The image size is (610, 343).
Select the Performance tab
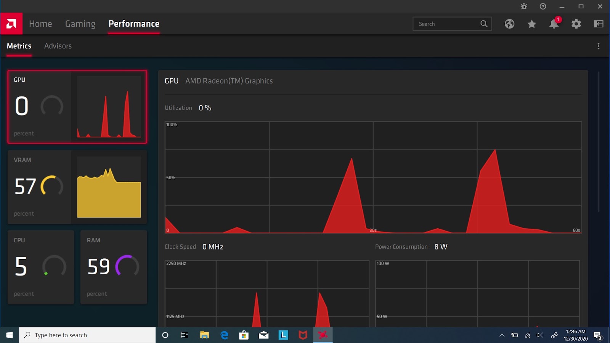[134, 24]
